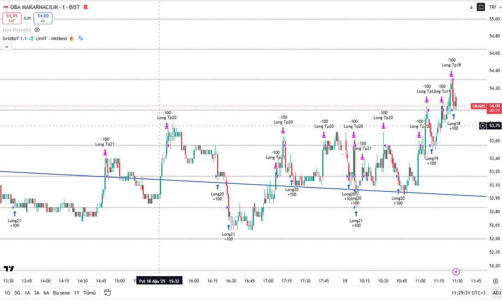Select the Tümü time range
The image size is (502, 300).
pos(90,293)
